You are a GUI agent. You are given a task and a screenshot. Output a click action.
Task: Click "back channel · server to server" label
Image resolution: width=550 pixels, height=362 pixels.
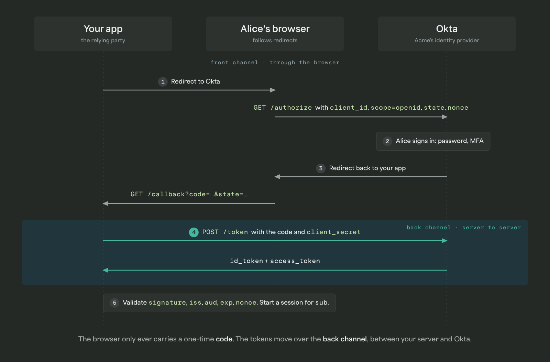(x=464, y=228)
